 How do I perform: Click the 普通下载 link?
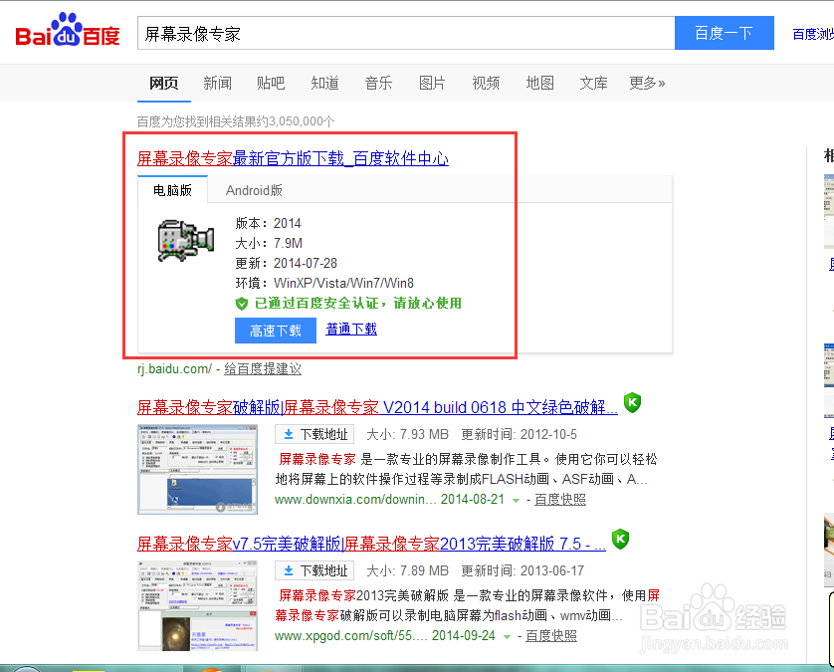pyautogui.click(x=351, y=329)
